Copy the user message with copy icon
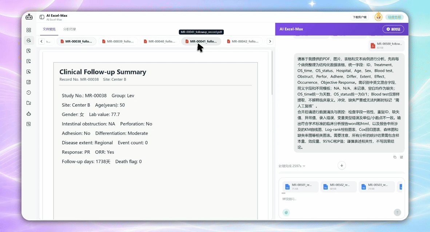This screenshot has width=430, height=232. [x=395, y=157]
